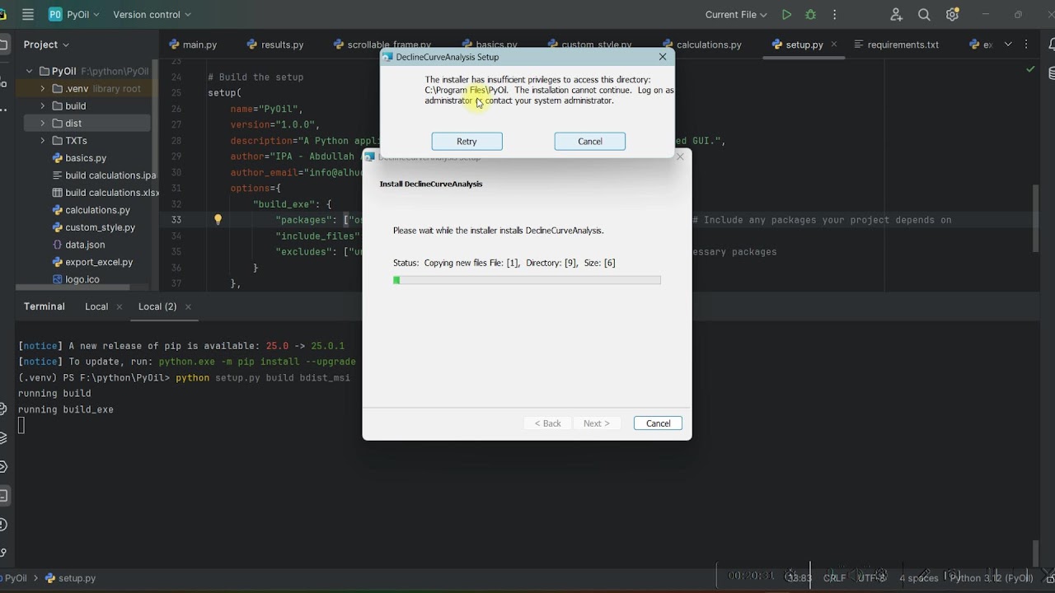This screenshot has height=593, width=1055.
Task: Run the current file with the green play icon
Action: click(786, 14)
